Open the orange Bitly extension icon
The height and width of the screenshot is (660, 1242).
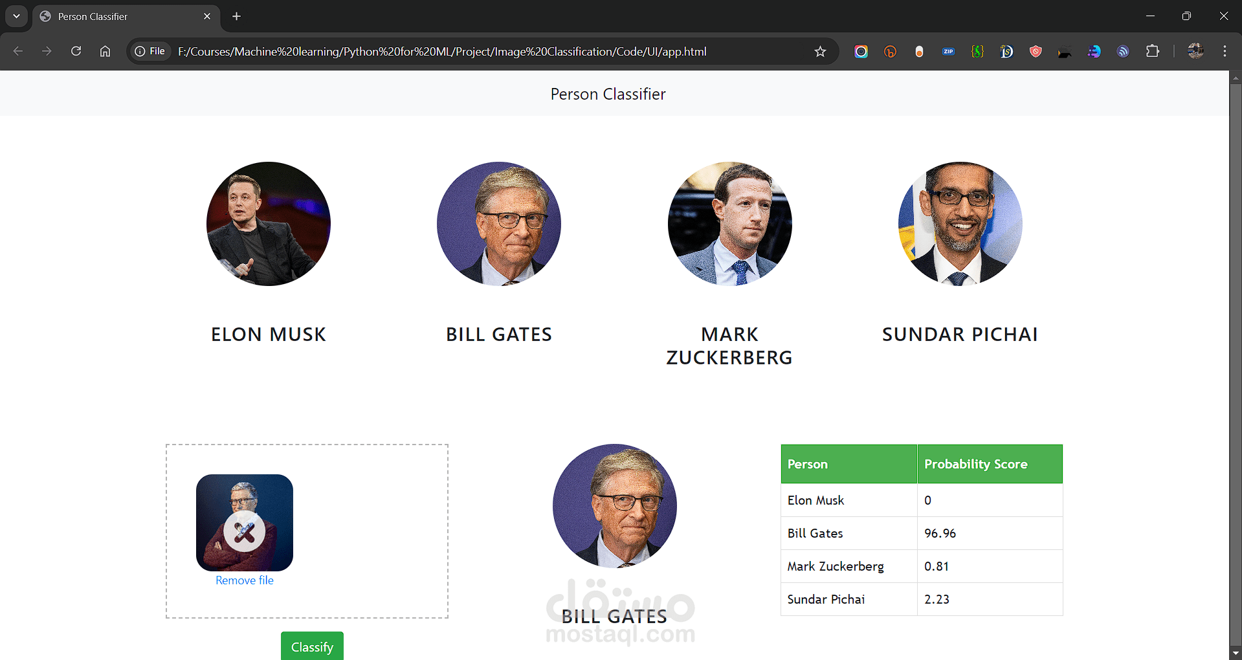(890, 52)
